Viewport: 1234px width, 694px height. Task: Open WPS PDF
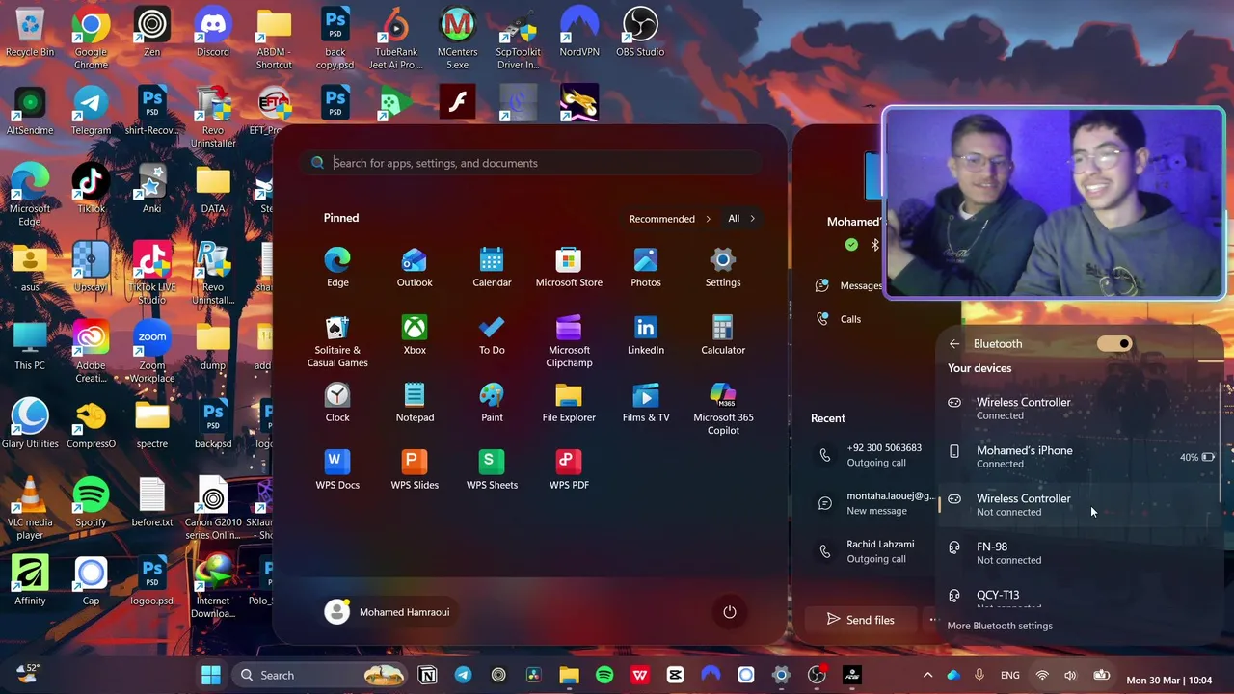pyautogui.click(x=569, y=470)
